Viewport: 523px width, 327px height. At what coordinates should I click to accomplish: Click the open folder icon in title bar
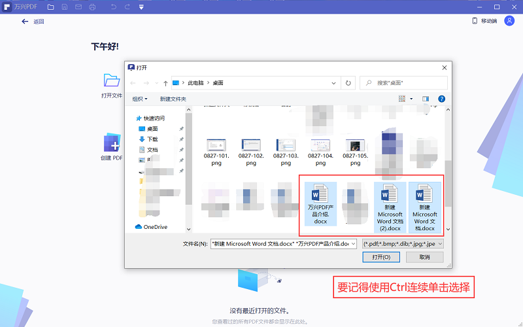(51, 7)
